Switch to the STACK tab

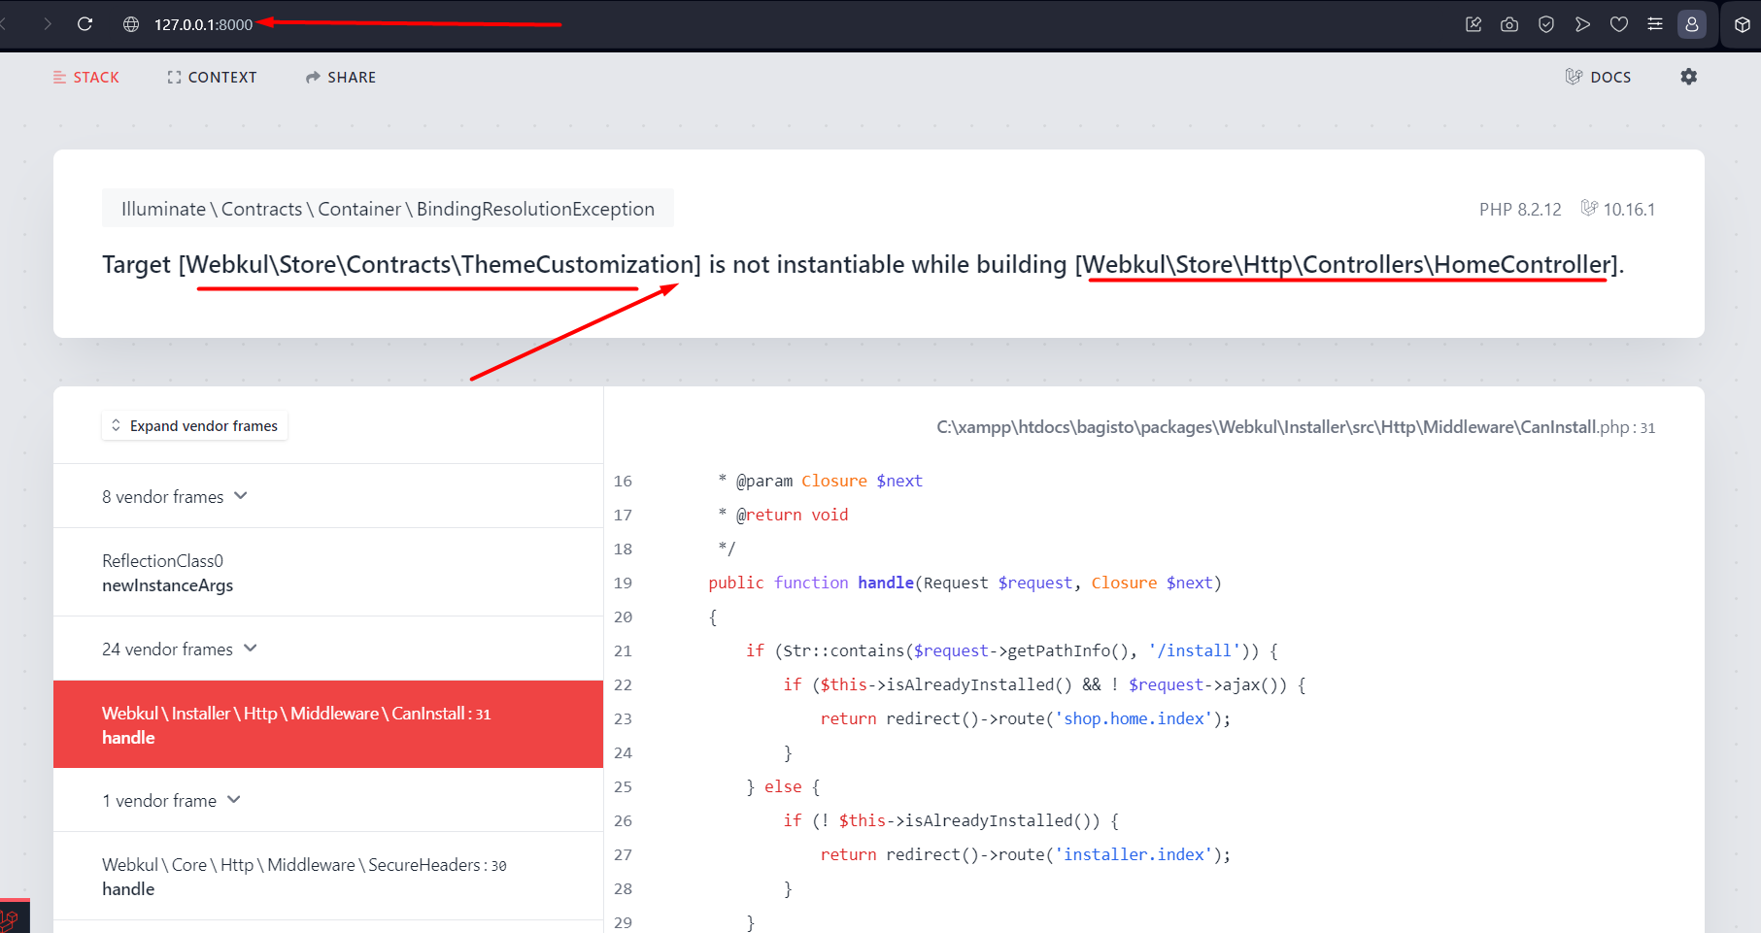pos(86,78)
